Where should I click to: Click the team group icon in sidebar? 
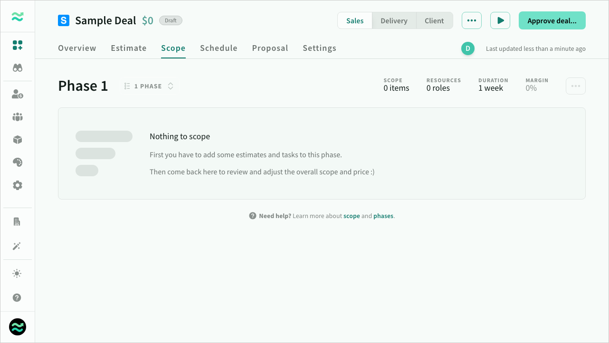18,117
